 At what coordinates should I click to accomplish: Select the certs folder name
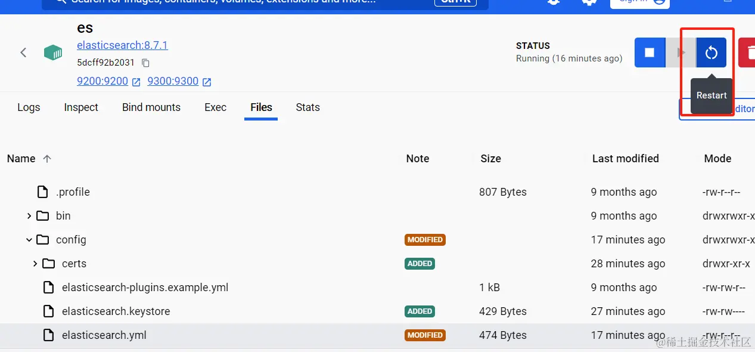click(74, 264)
